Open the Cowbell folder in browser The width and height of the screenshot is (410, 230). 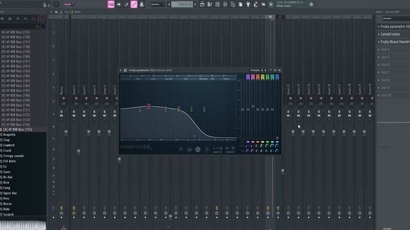click(9, 145)
